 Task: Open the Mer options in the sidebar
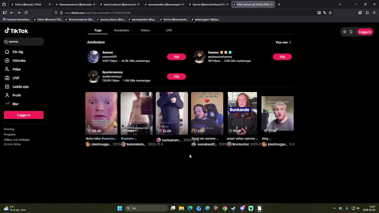point(15,104)
